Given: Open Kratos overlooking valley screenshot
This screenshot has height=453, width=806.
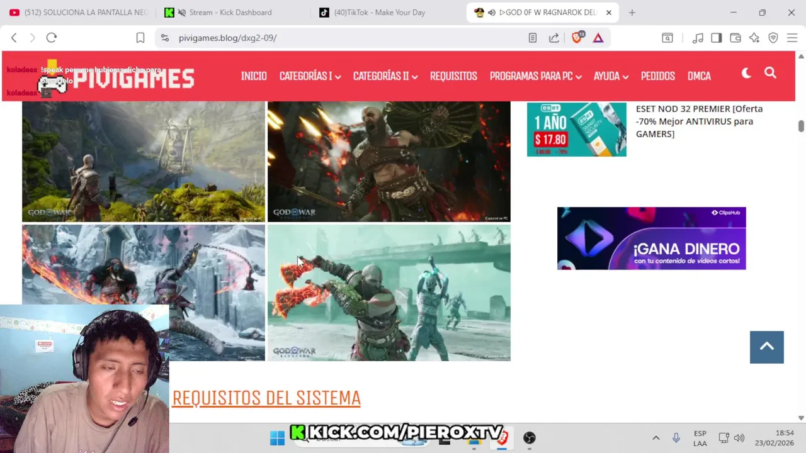Looking at the screenshot, I should pos(144,162).
